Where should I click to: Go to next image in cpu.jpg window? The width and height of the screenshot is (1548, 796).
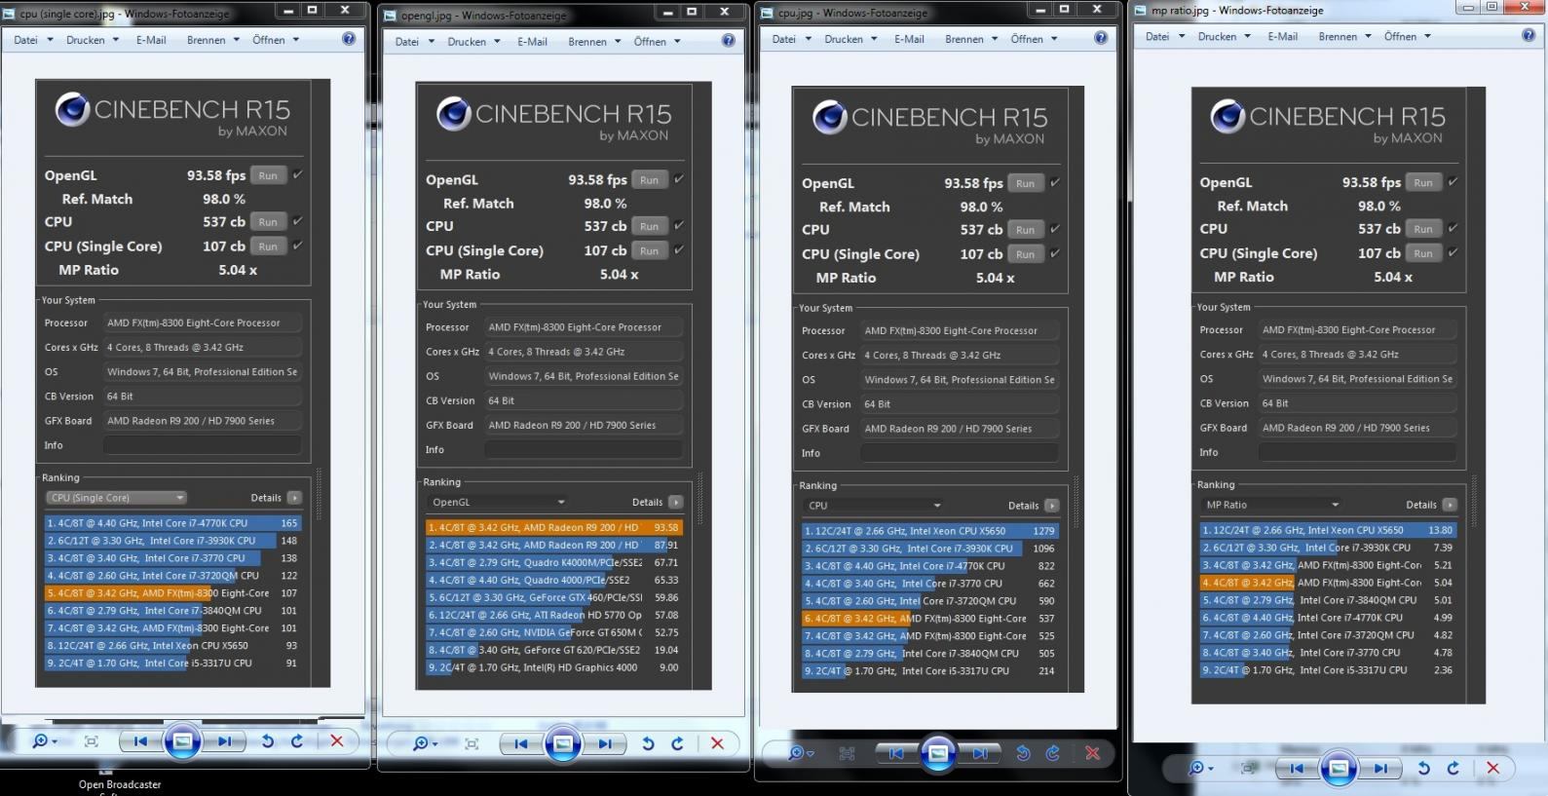[x=980, y=753]
